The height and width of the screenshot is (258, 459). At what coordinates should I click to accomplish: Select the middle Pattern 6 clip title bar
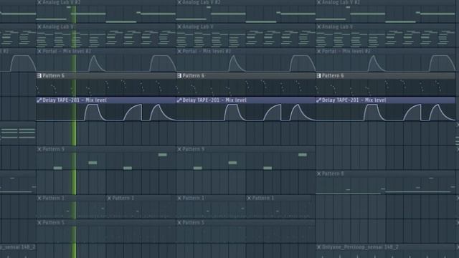(246, 76)
